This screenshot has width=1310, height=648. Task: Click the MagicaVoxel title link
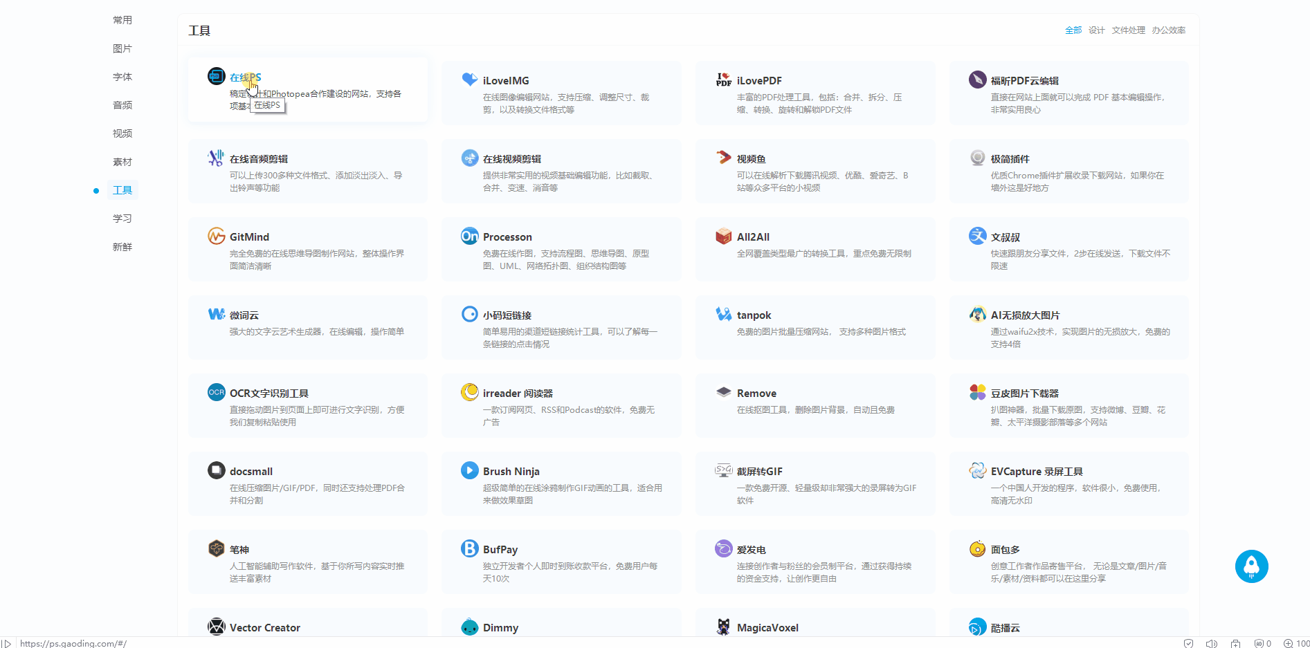point(767,628)
